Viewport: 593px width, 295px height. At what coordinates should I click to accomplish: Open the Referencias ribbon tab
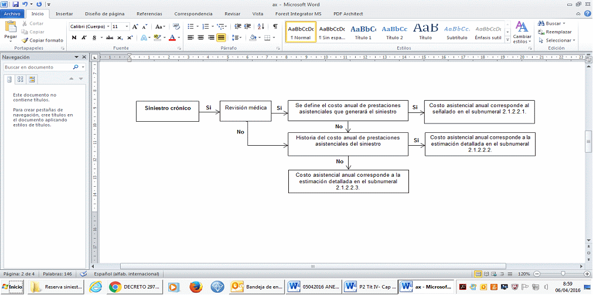tap(149, 13)
